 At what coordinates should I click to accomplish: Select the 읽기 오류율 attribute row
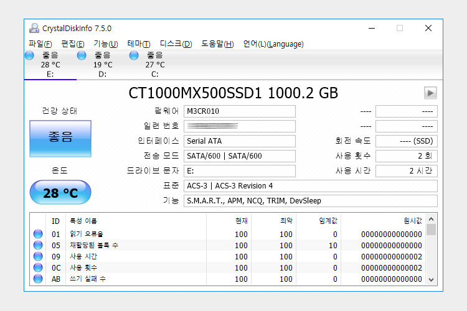click(228, 234)
